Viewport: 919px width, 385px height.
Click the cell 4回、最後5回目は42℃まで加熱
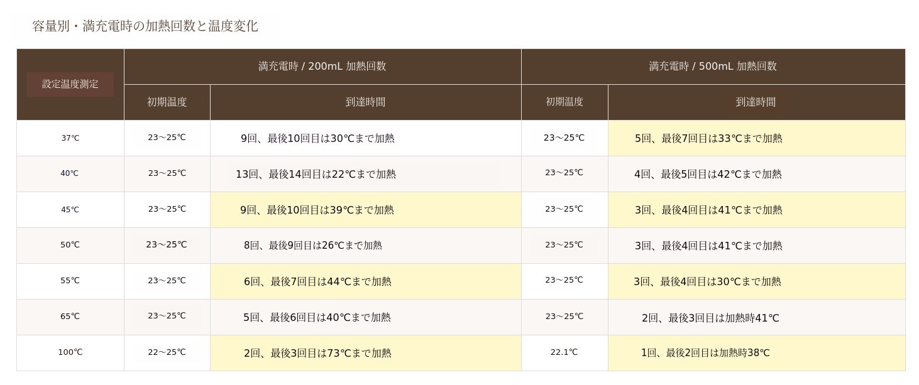708,174
